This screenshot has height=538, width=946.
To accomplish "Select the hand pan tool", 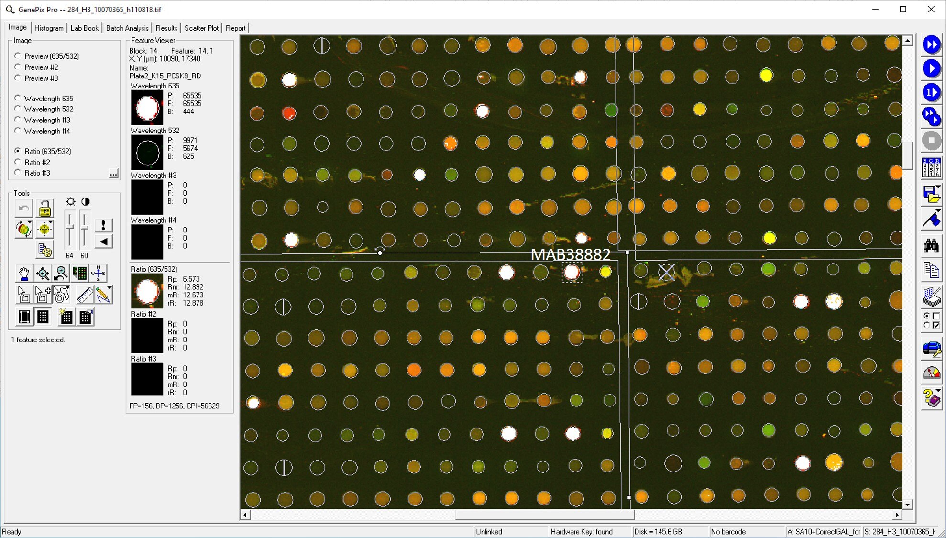I will 23,274.
